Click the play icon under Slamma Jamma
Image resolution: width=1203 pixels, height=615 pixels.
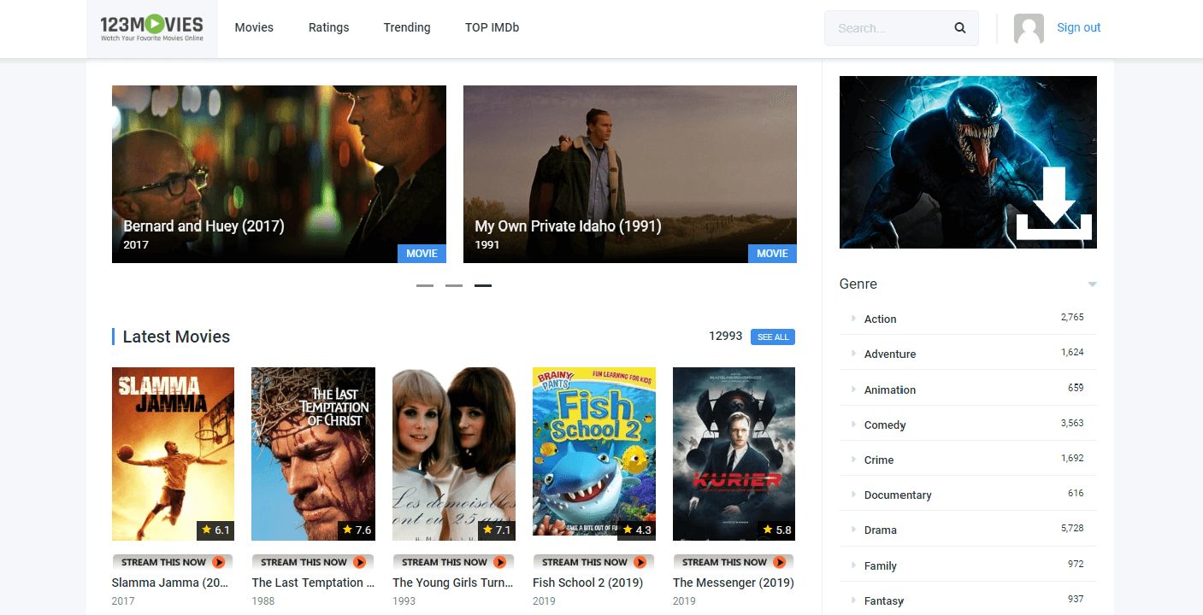click(x=218, y=562)
